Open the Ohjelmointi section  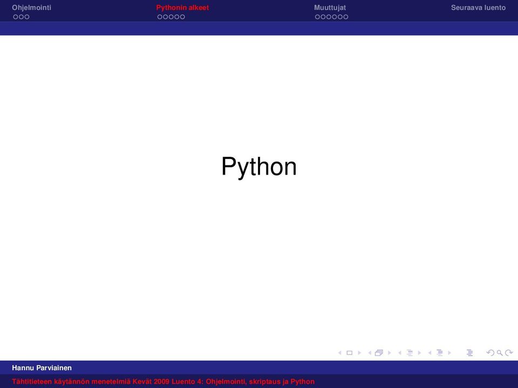point(32,8)
